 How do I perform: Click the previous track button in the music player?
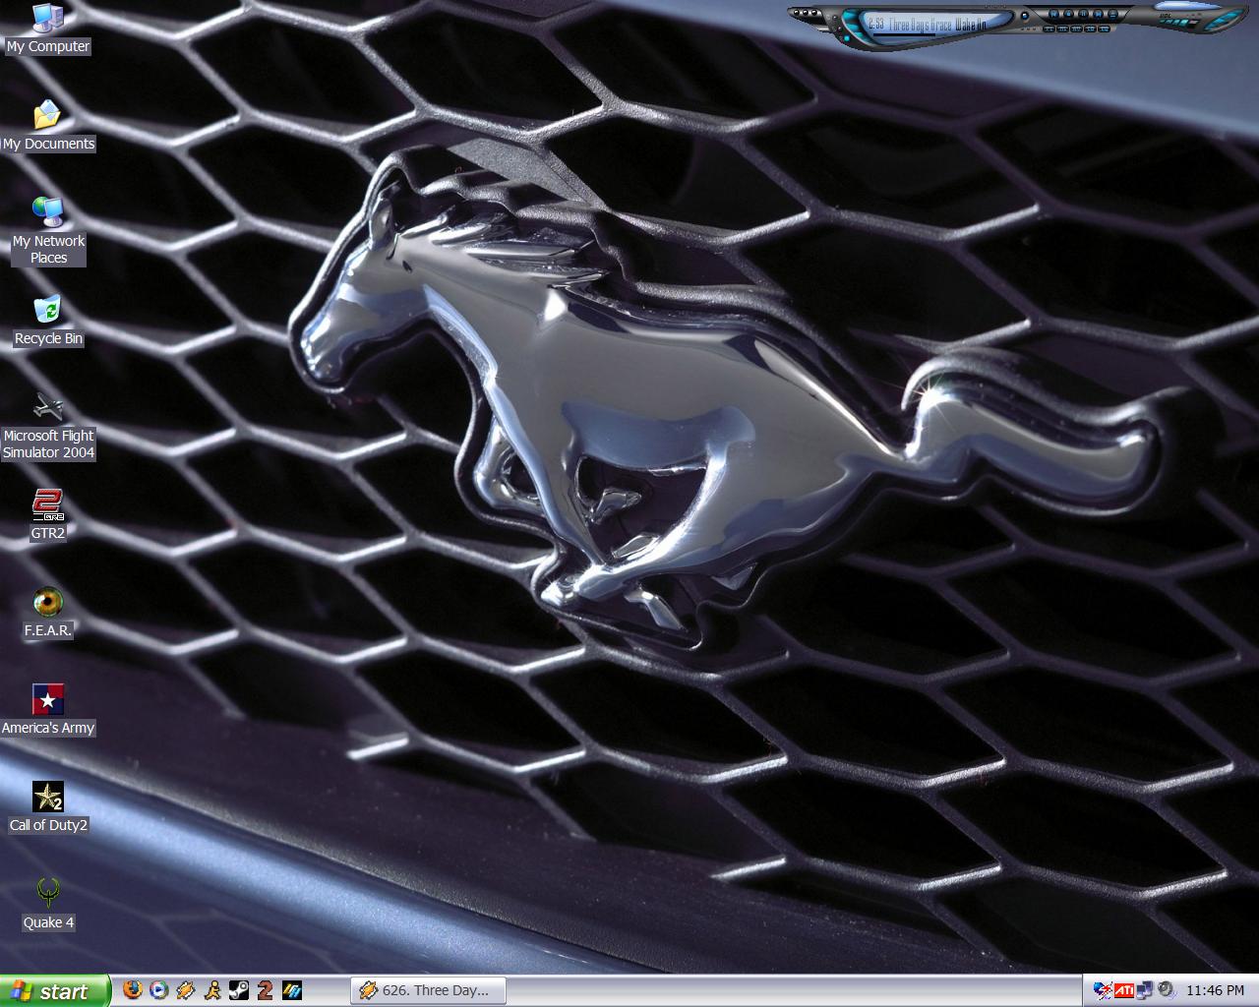pyautogui.click(x=1053, y=14)
